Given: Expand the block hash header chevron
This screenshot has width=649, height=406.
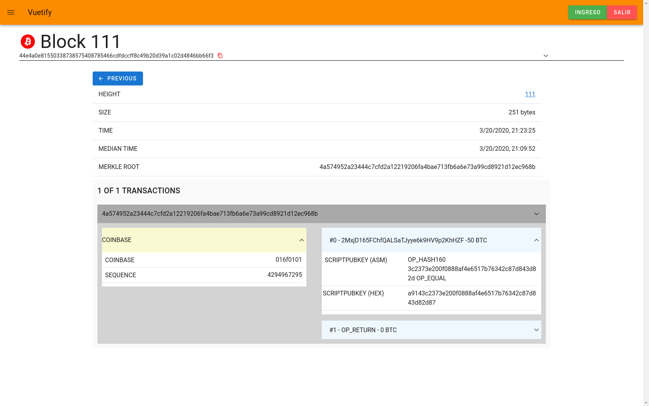Looking at the screenshot, I should (x=545, y=56).
